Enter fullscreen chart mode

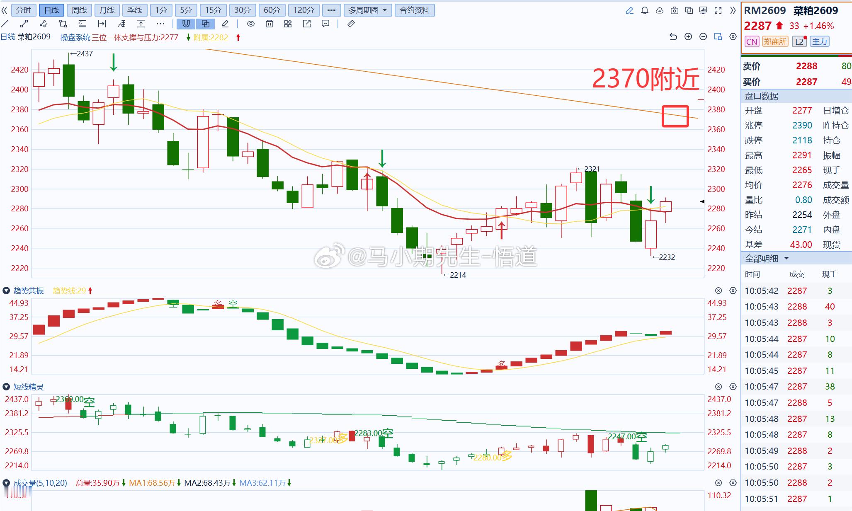click(x=718, y=10)
